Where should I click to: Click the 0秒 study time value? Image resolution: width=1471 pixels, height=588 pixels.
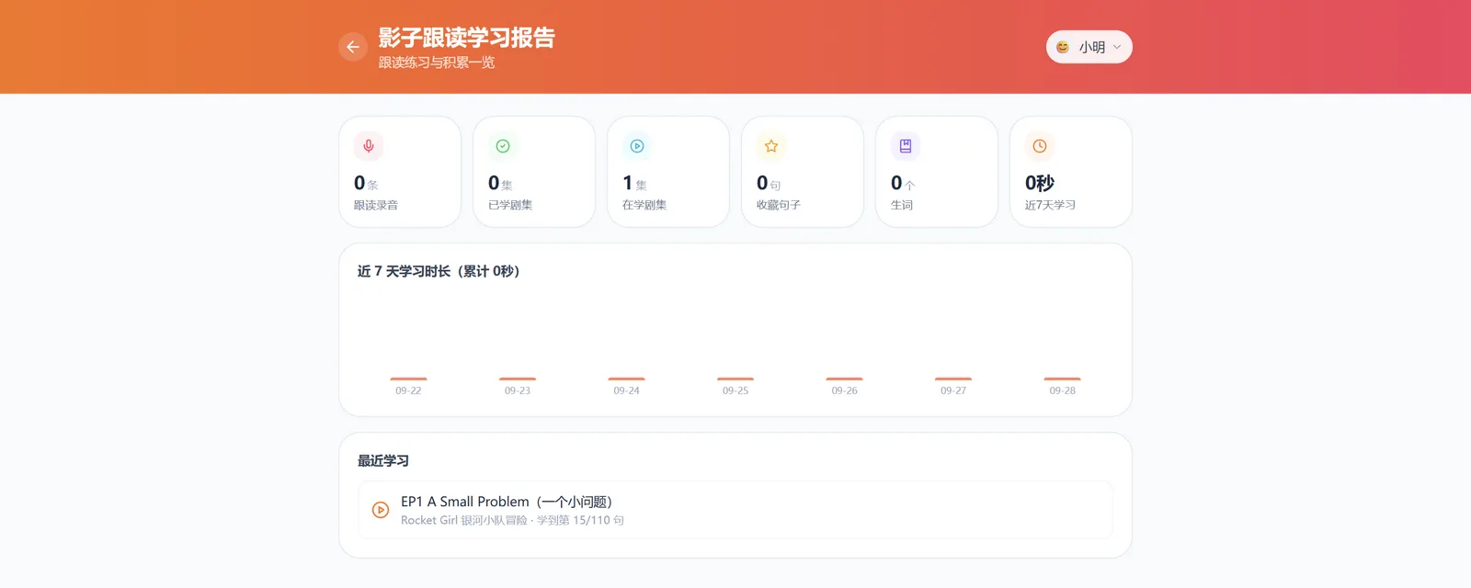pyautogui.click(x=1040, y=183)
